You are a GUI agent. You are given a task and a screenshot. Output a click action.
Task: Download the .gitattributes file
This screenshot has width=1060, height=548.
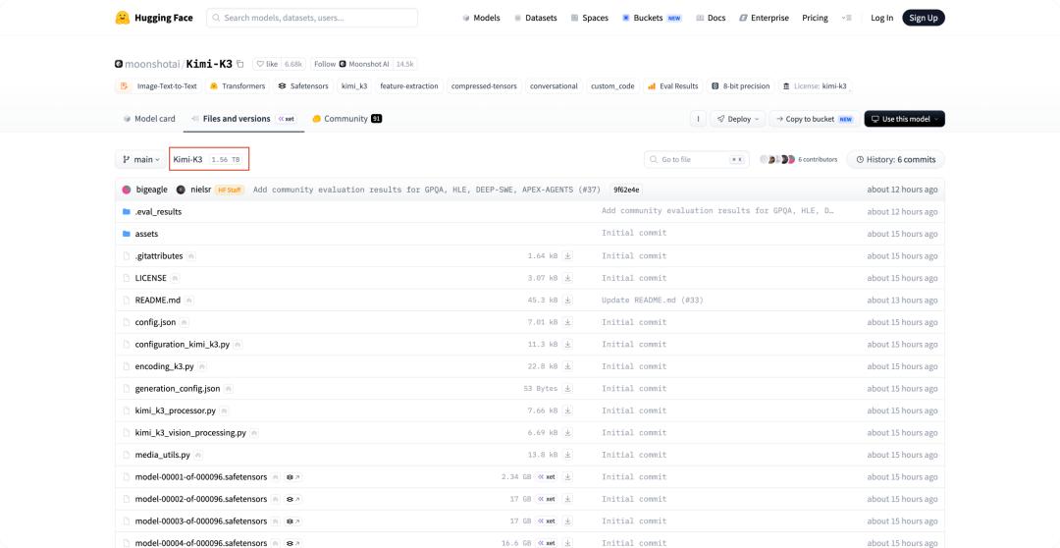click(568, 255)
